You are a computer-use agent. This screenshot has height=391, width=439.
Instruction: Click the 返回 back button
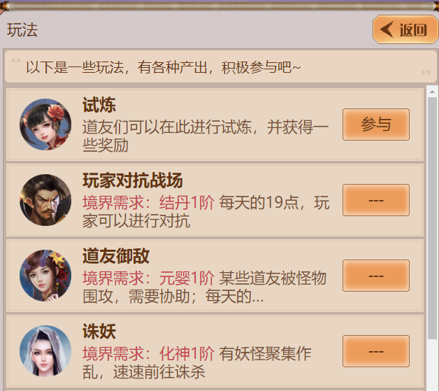tap(405, 29)
